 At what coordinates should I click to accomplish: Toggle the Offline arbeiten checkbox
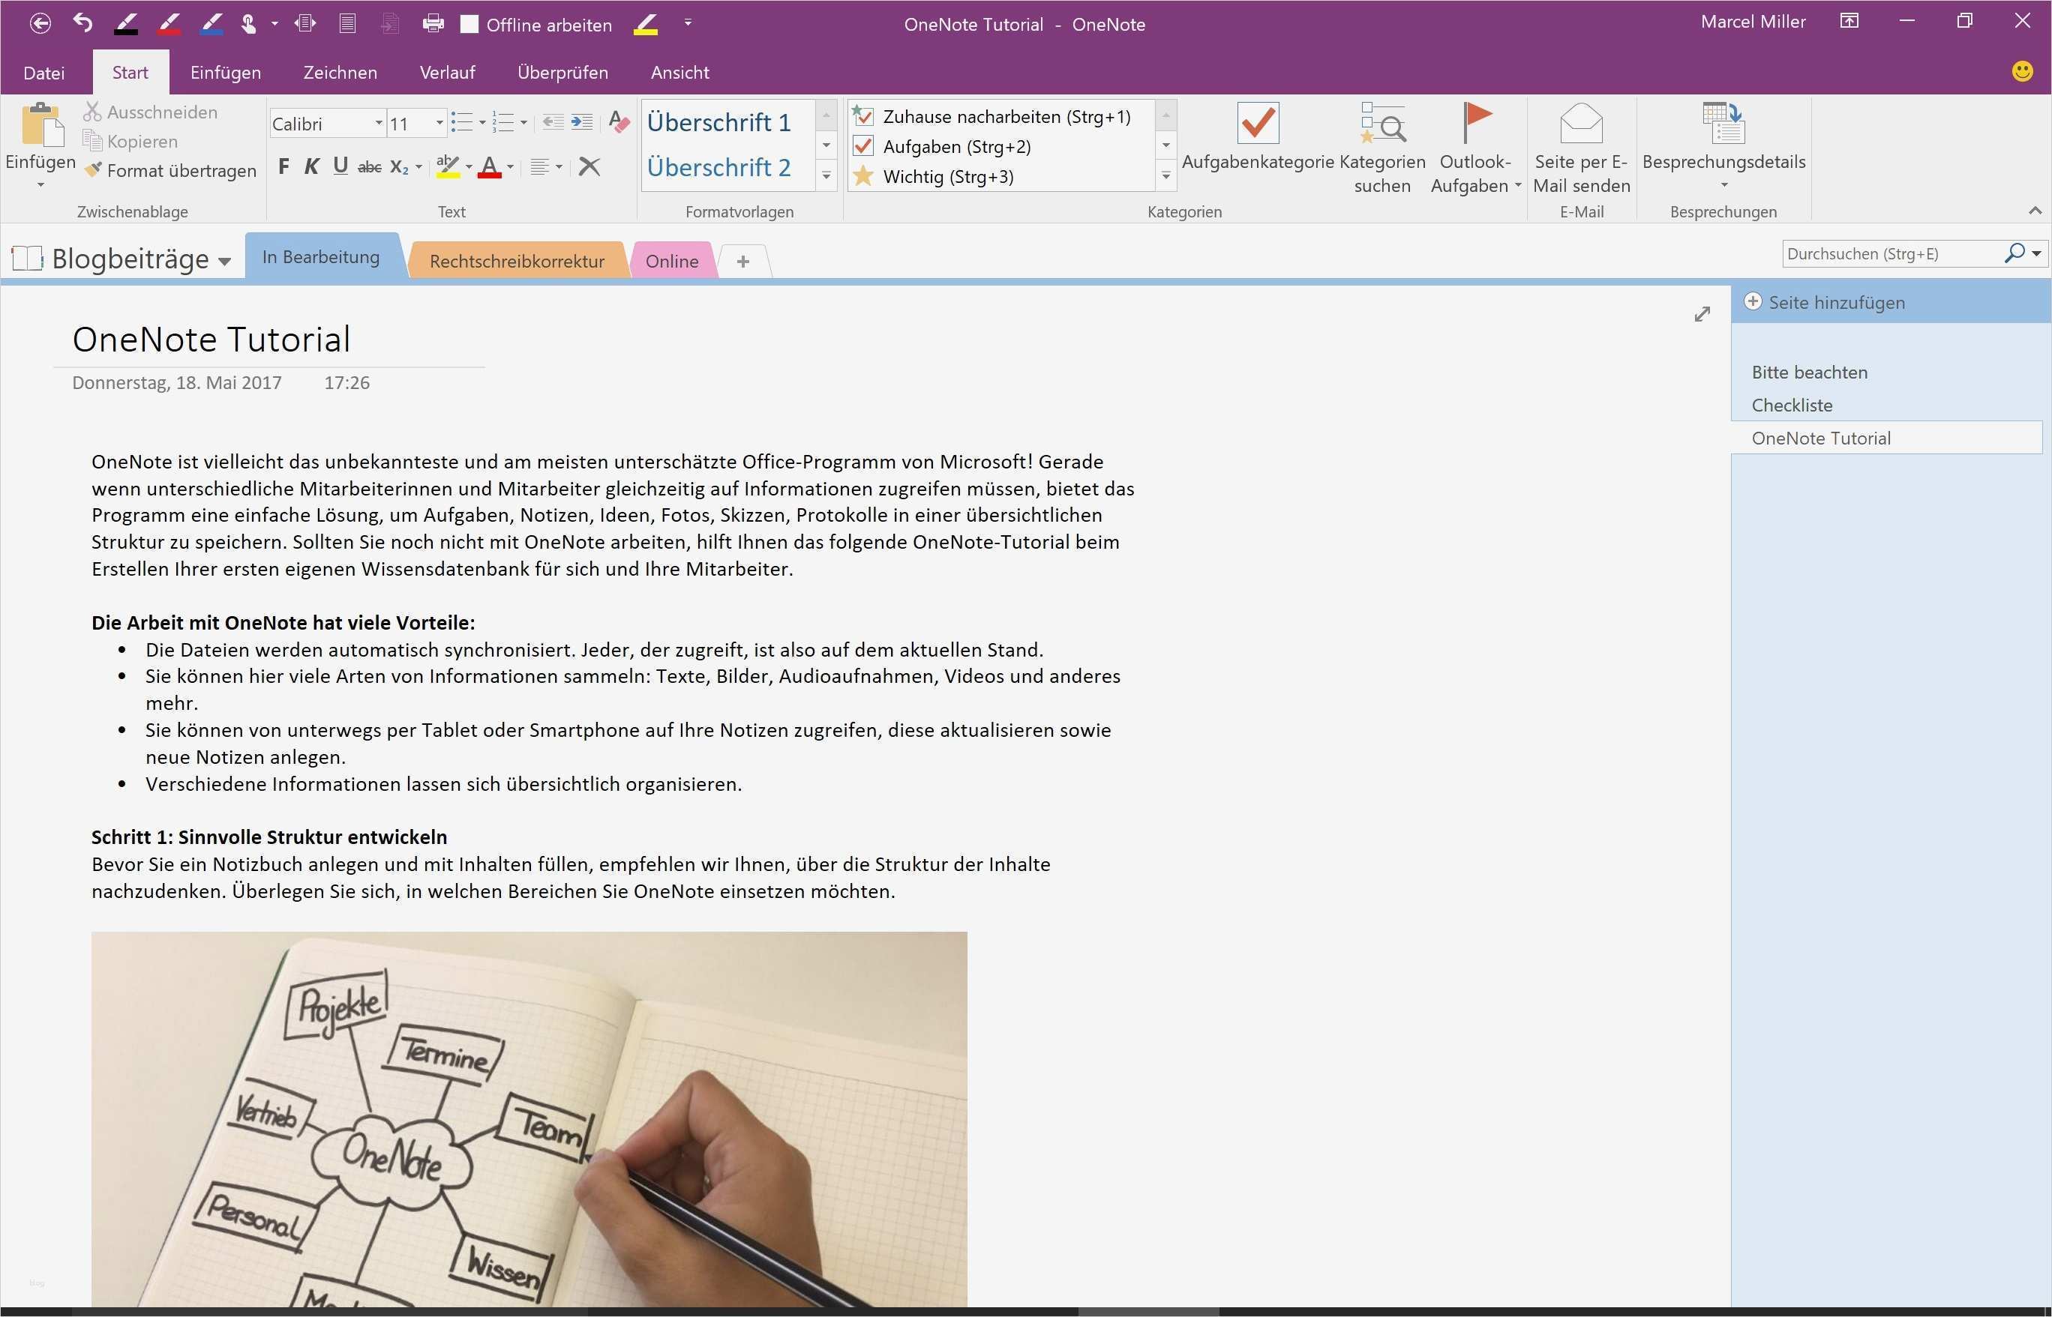[x=469, y=24]
